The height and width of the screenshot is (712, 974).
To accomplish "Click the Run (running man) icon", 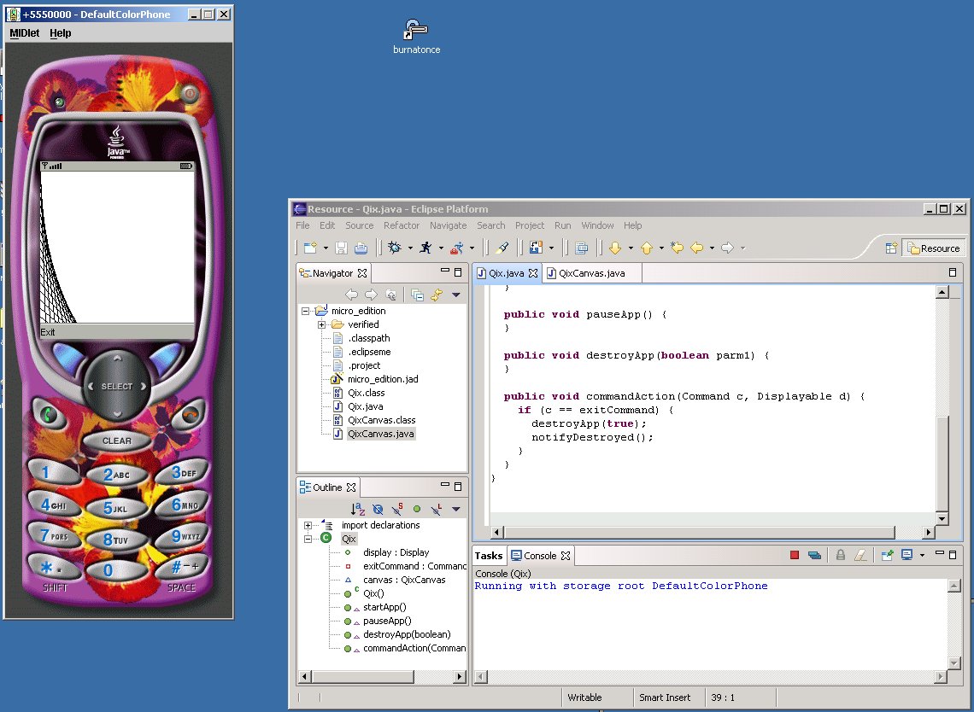I will click(425, 248).
